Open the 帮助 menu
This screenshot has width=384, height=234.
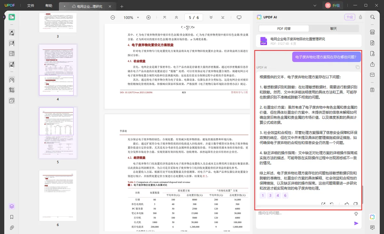(x=49, y=6)
